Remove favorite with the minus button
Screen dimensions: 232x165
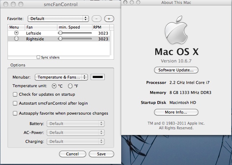tap(96, 19)
